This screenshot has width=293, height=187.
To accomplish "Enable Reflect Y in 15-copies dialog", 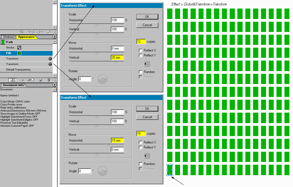I will pos(140,147).
